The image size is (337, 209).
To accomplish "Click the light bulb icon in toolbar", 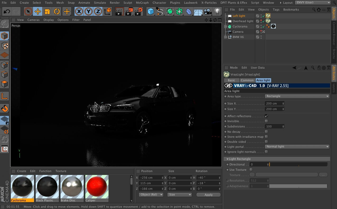I will pos(217,12).
